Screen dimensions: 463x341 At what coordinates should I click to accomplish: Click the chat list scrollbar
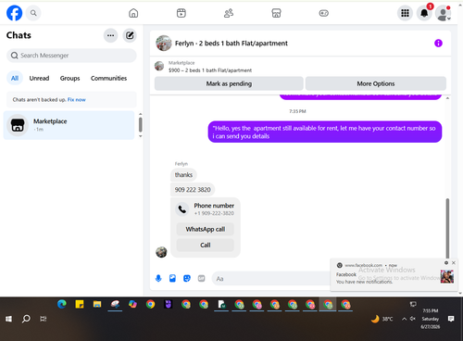141,124
